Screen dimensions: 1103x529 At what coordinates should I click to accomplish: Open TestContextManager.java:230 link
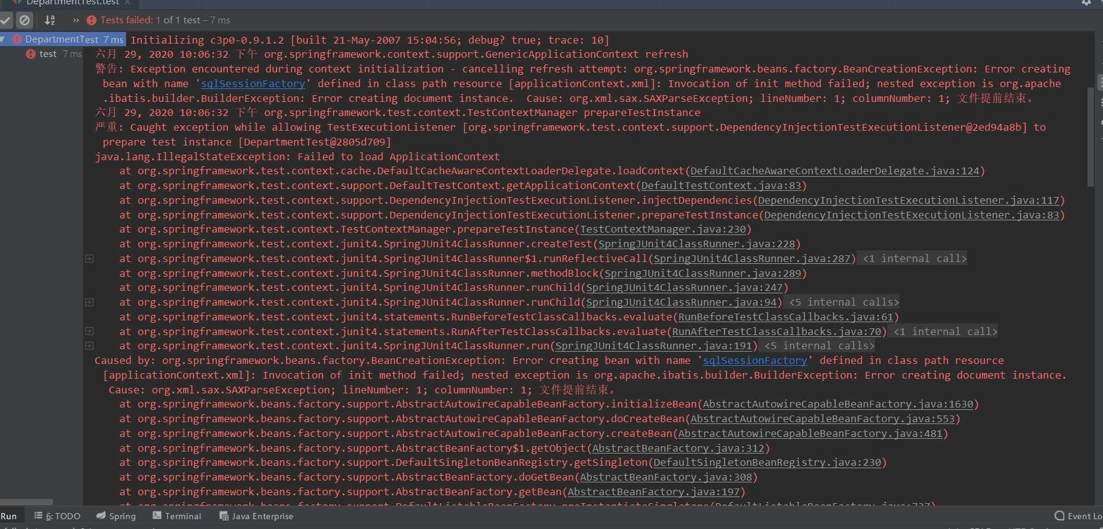pyautogui.click(x=662, y=229)
